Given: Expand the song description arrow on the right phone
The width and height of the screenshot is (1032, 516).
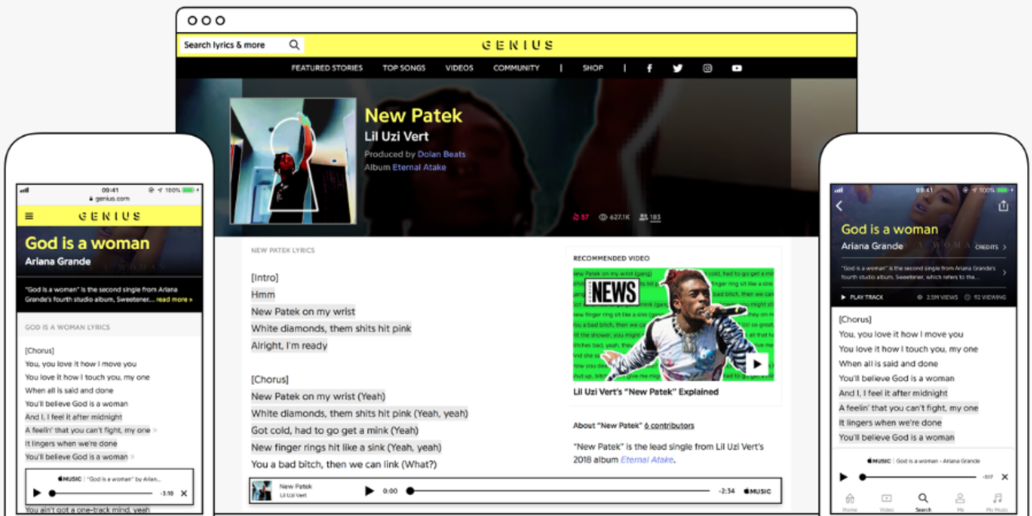Looking at the screenshot, I should 1004,272.
